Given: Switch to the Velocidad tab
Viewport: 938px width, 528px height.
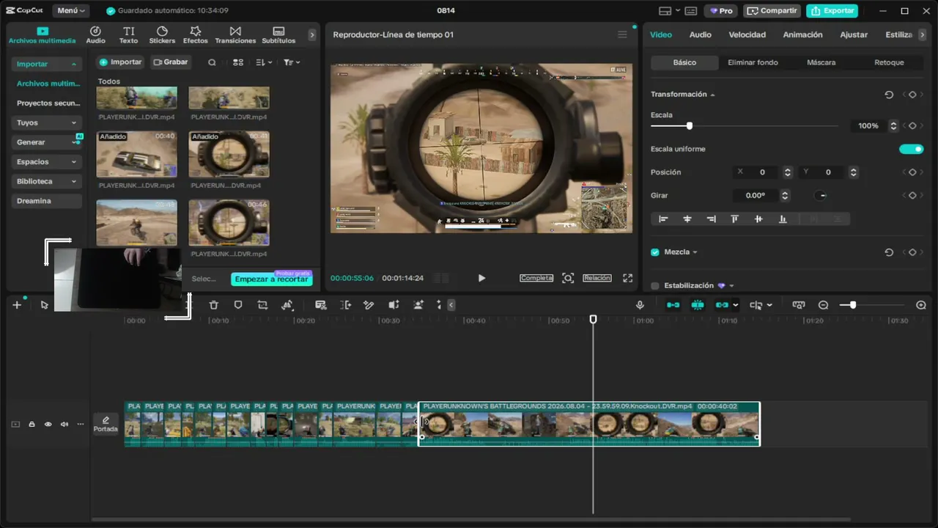Looking at the screenshot, I should pyautogui.click(x=747, y=34).
